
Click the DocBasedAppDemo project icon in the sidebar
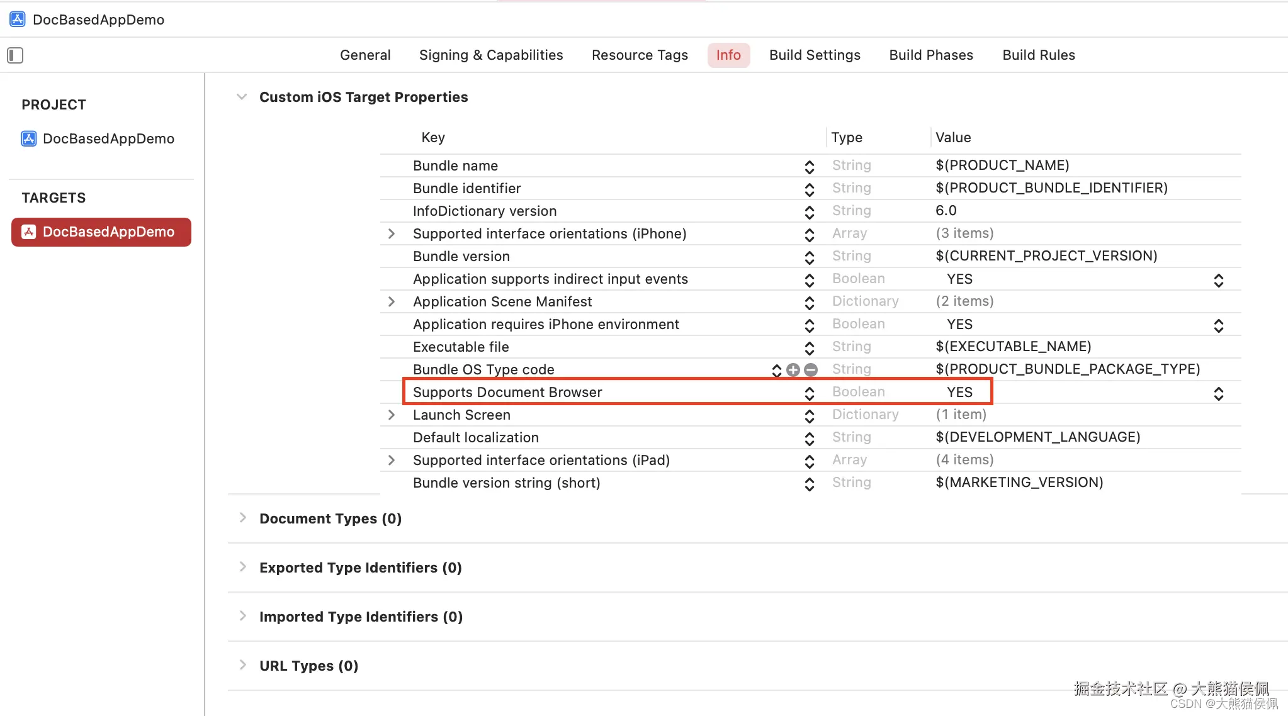29,138
